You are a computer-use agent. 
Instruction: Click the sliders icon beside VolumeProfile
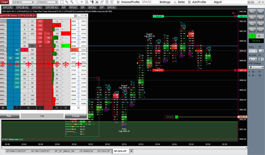click(x=118, y=2)
